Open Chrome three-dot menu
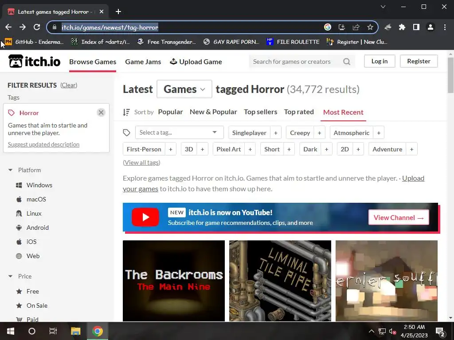The height and width of the screenshot is (340, 454). (x=445, y=27)
